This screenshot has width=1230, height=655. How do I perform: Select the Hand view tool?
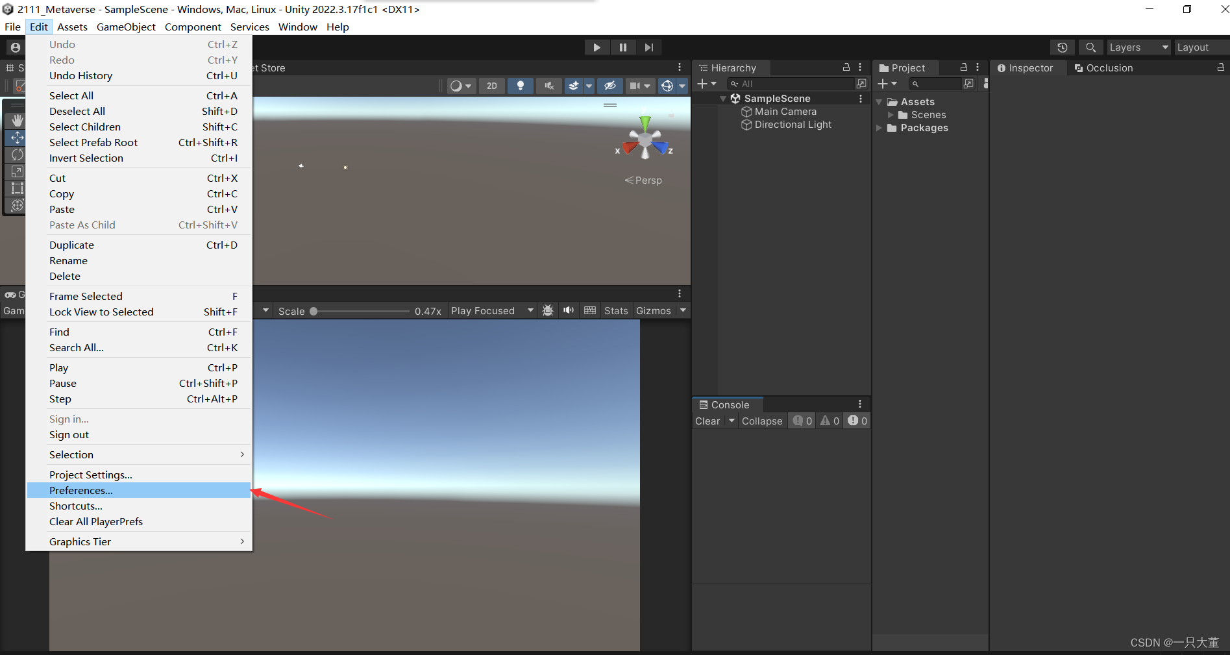click(17, 121)
